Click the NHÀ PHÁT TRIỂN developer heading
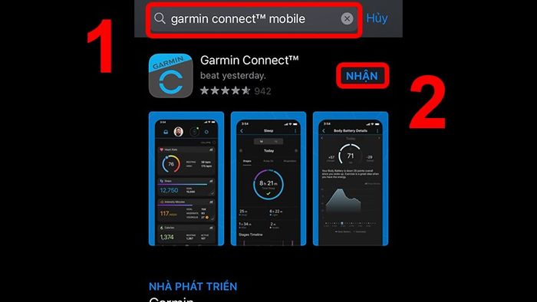Image resolution: width=537 pixels, height=302 pixels. 193,287
